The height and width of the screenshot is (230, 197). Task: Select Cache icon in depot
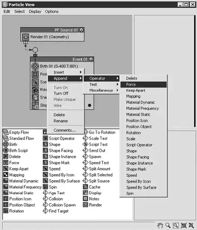[85, 187]
